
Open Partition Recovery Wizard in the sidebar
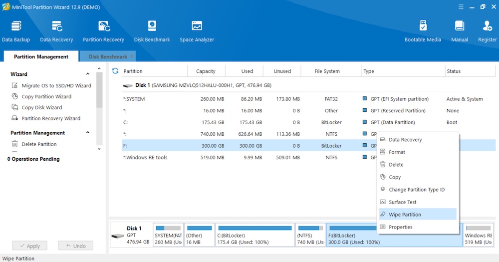click(46, 118)
